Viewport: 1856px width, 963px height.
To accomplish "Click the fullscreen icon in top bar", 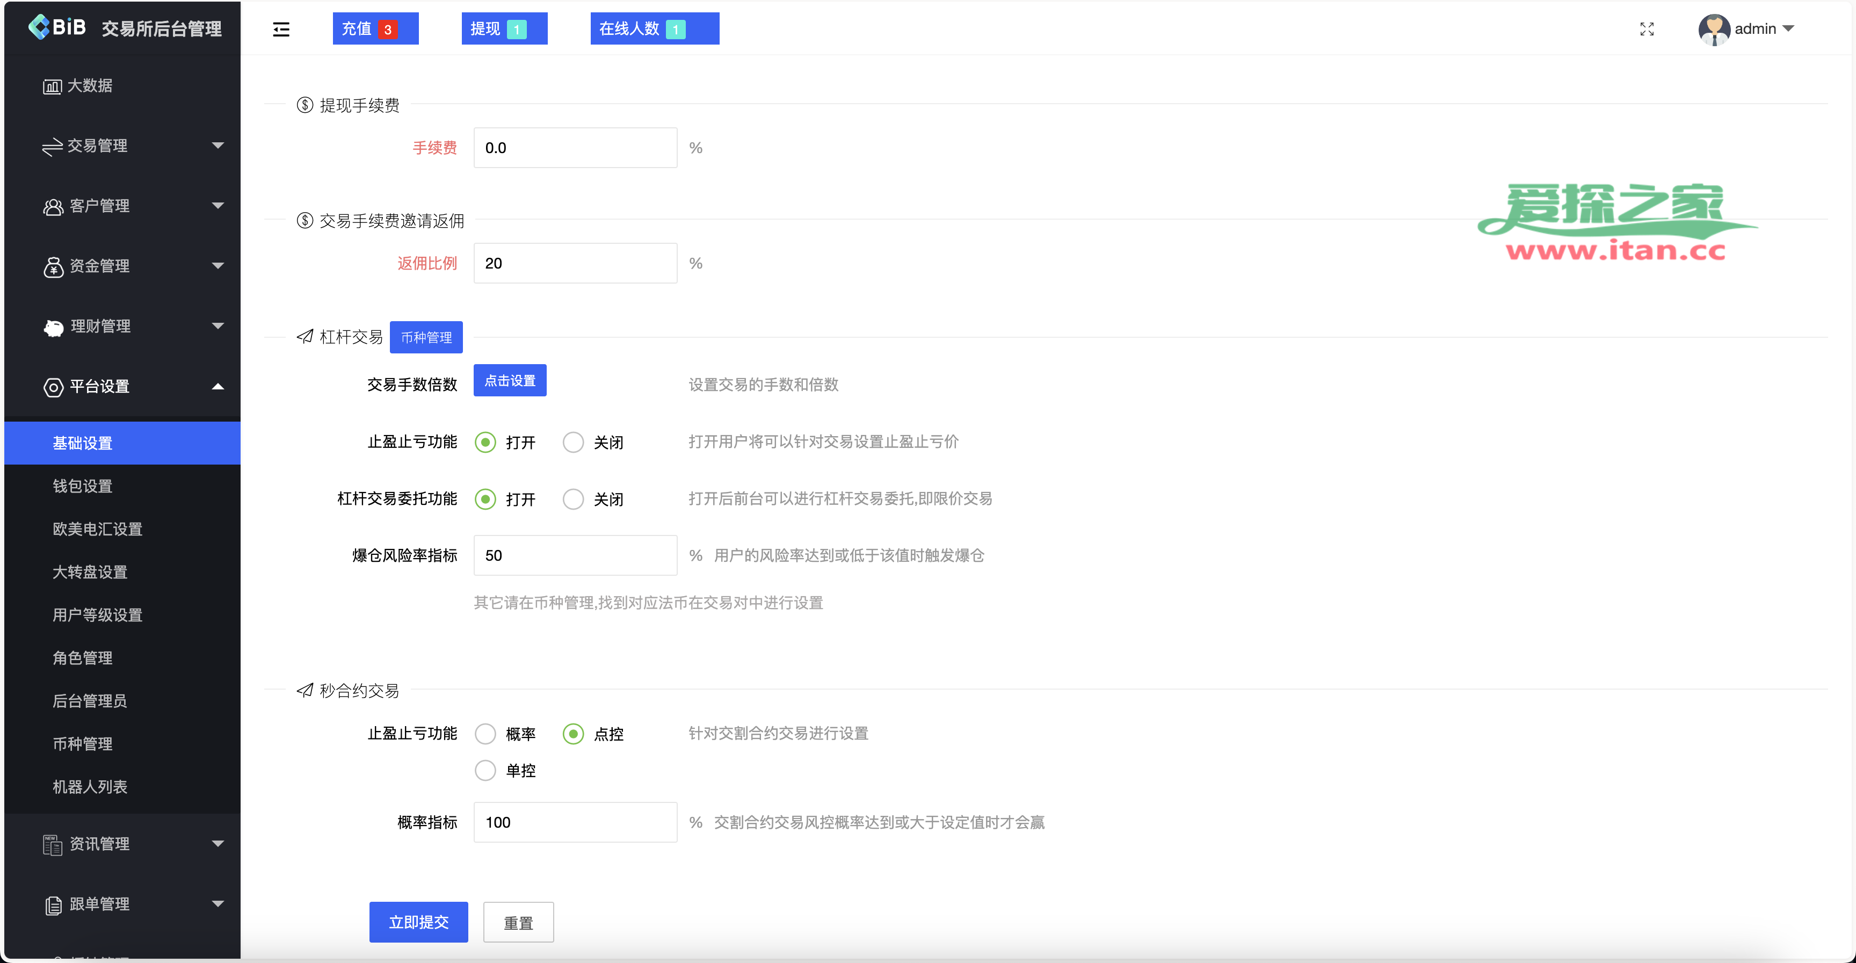I will (x=1647, y=29).
